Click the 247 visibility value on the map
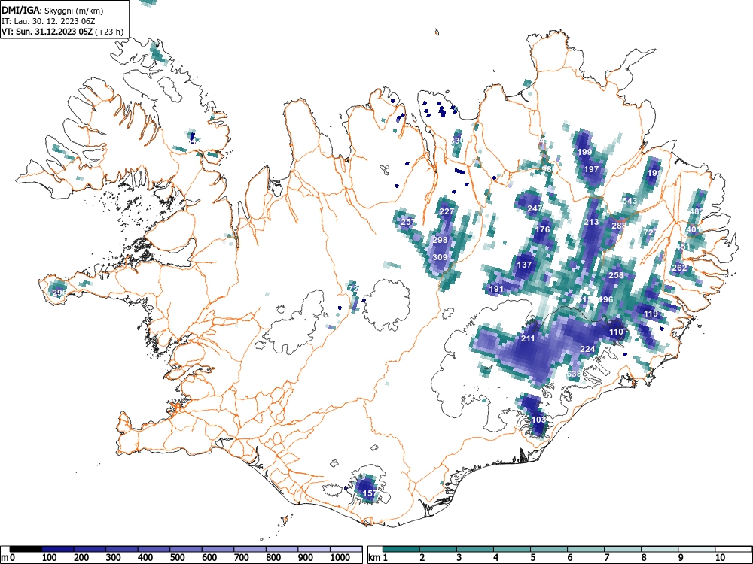The width and height of the screenshot is (753, 564). (535, 208)
